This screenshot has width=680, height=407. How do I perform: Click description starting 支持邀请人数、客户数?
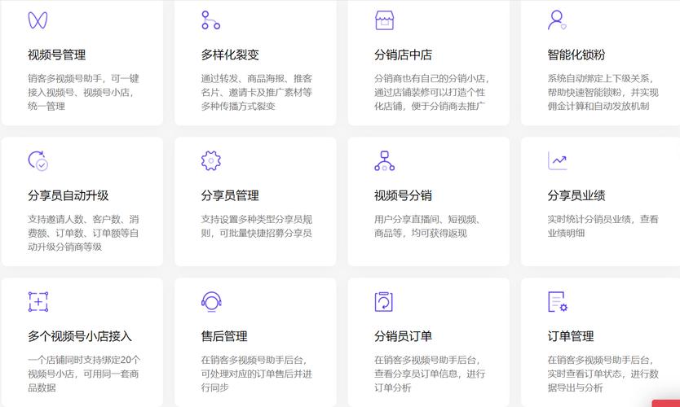[83, 233]
